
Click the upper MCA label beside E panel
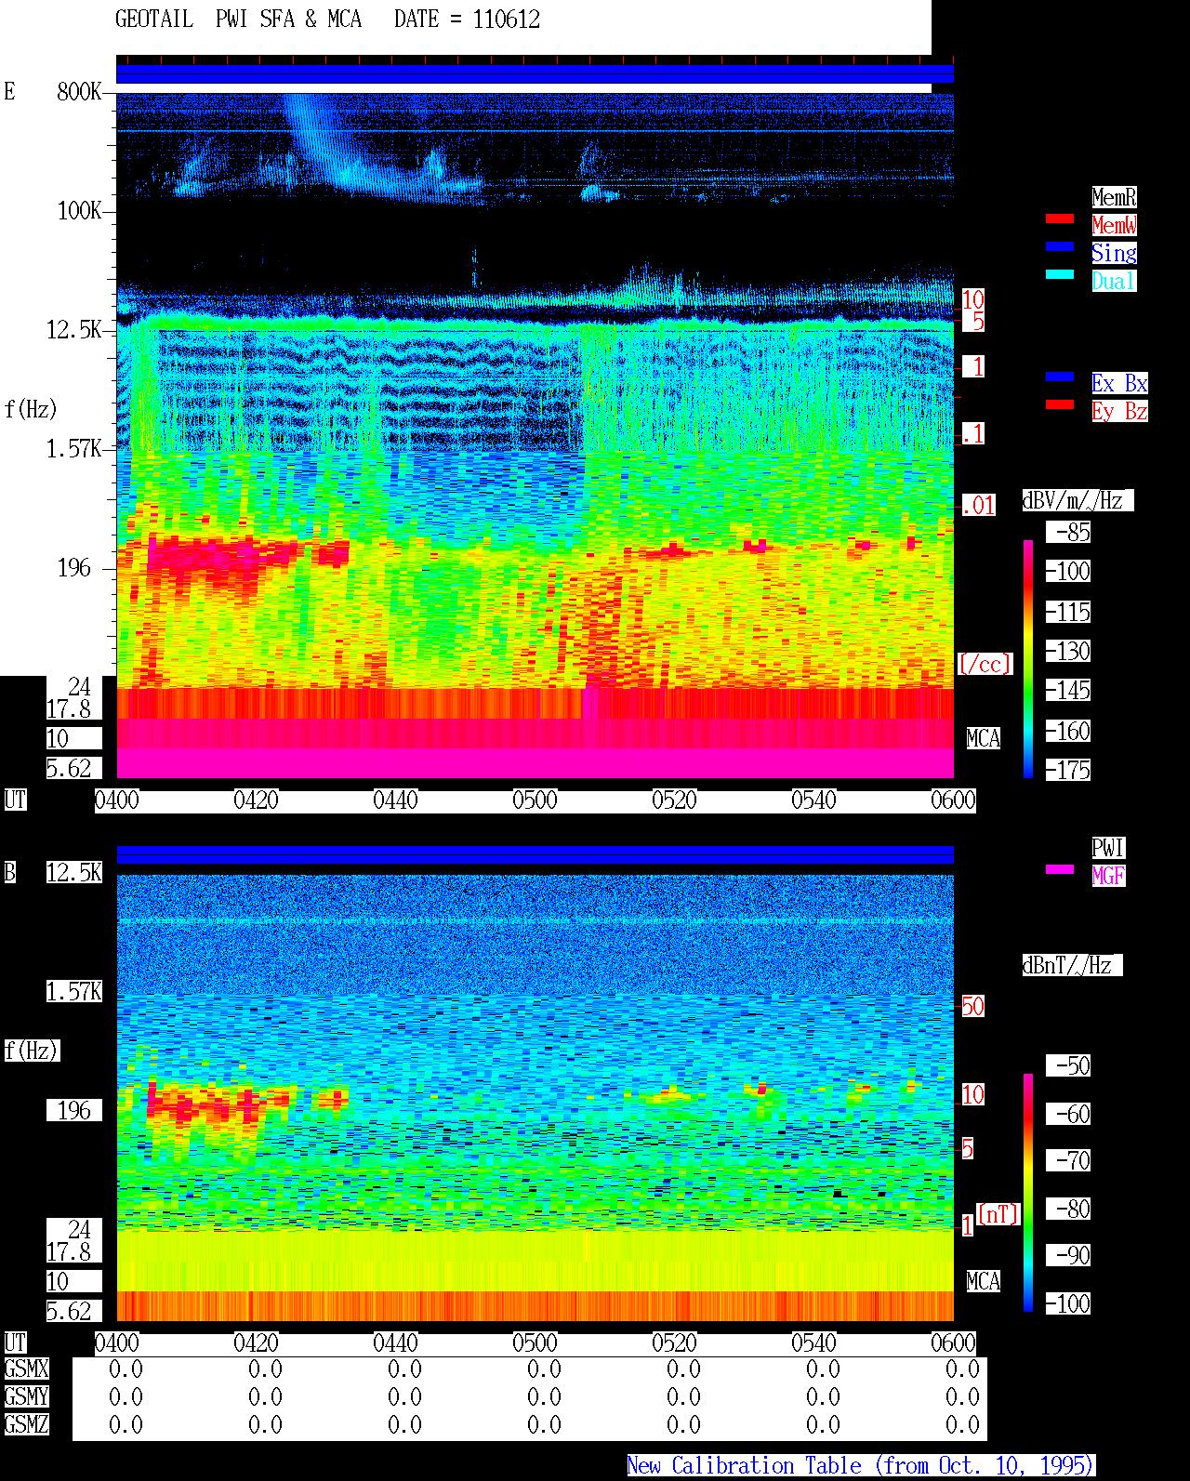pos(983,739)
